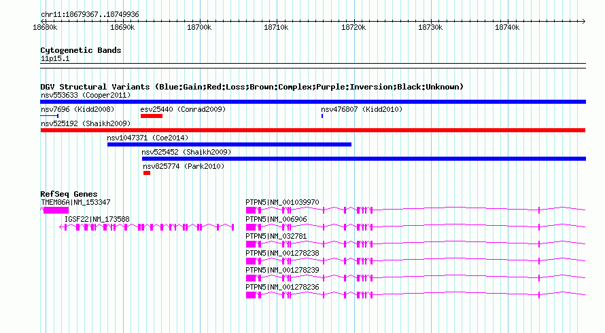This screenshot has height=333, width=605.
Task: Click the PTPN5|NM_032781 label
Action: (x=276, y=236)
